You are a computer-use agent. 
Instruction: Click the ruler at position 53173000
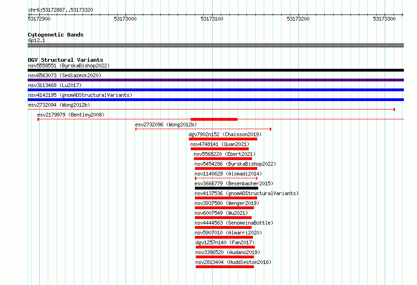(x=125, y=19)
